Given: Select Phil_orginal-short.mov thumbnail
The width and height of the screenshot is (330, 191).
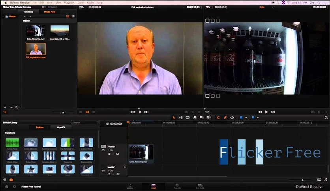Looking at the screenshot, I should (36, 49).
